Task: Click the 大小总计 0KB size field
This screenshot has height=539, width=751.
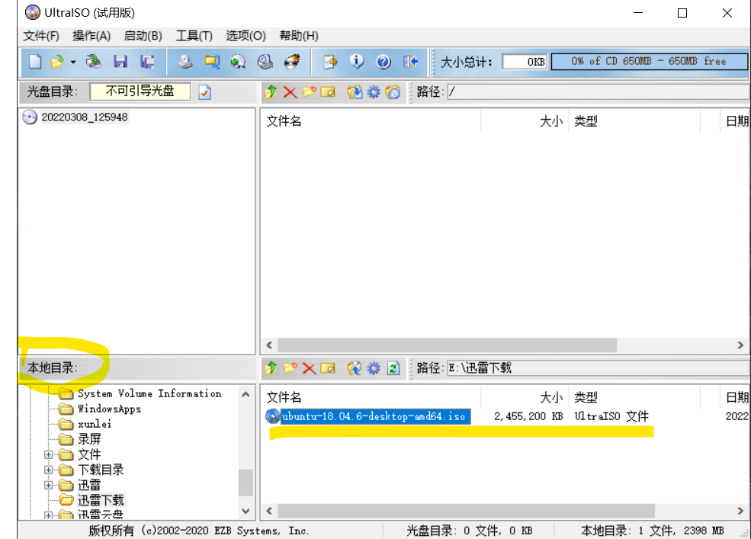Action: click(525, 61)
